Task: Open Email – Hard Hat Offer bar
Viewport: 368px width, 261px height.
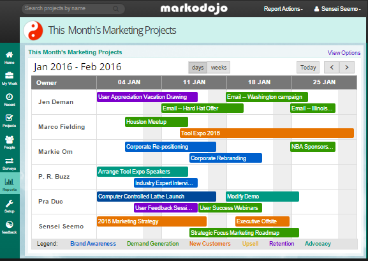Action: pyautogui.click(x=202, y=108)
